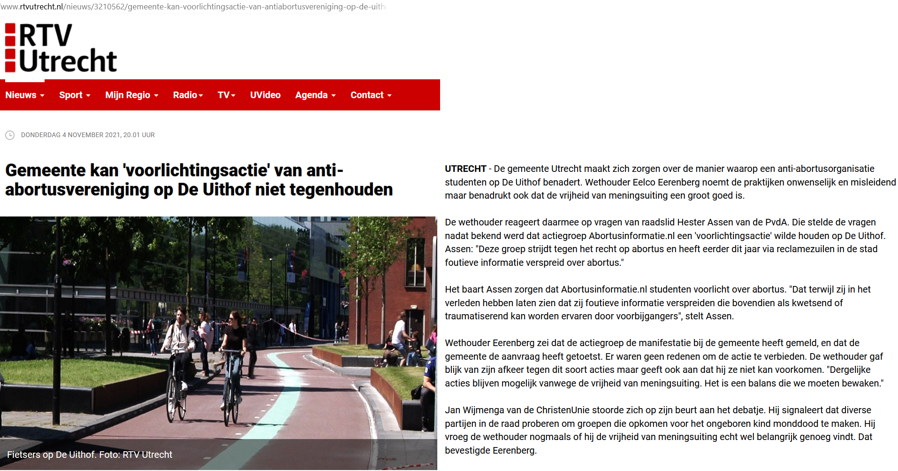Open the Nieuws dropdown menu

click(x=25, y=95)
